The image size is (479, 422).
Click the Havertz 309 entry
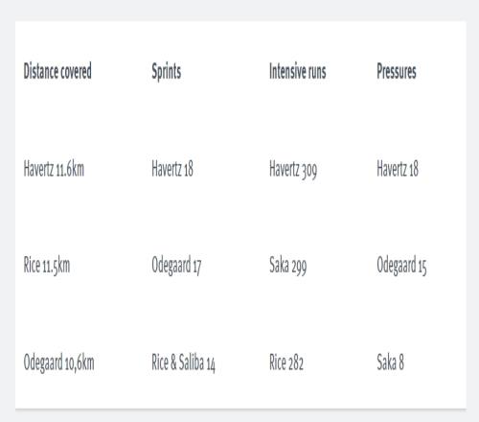[293, 169]
